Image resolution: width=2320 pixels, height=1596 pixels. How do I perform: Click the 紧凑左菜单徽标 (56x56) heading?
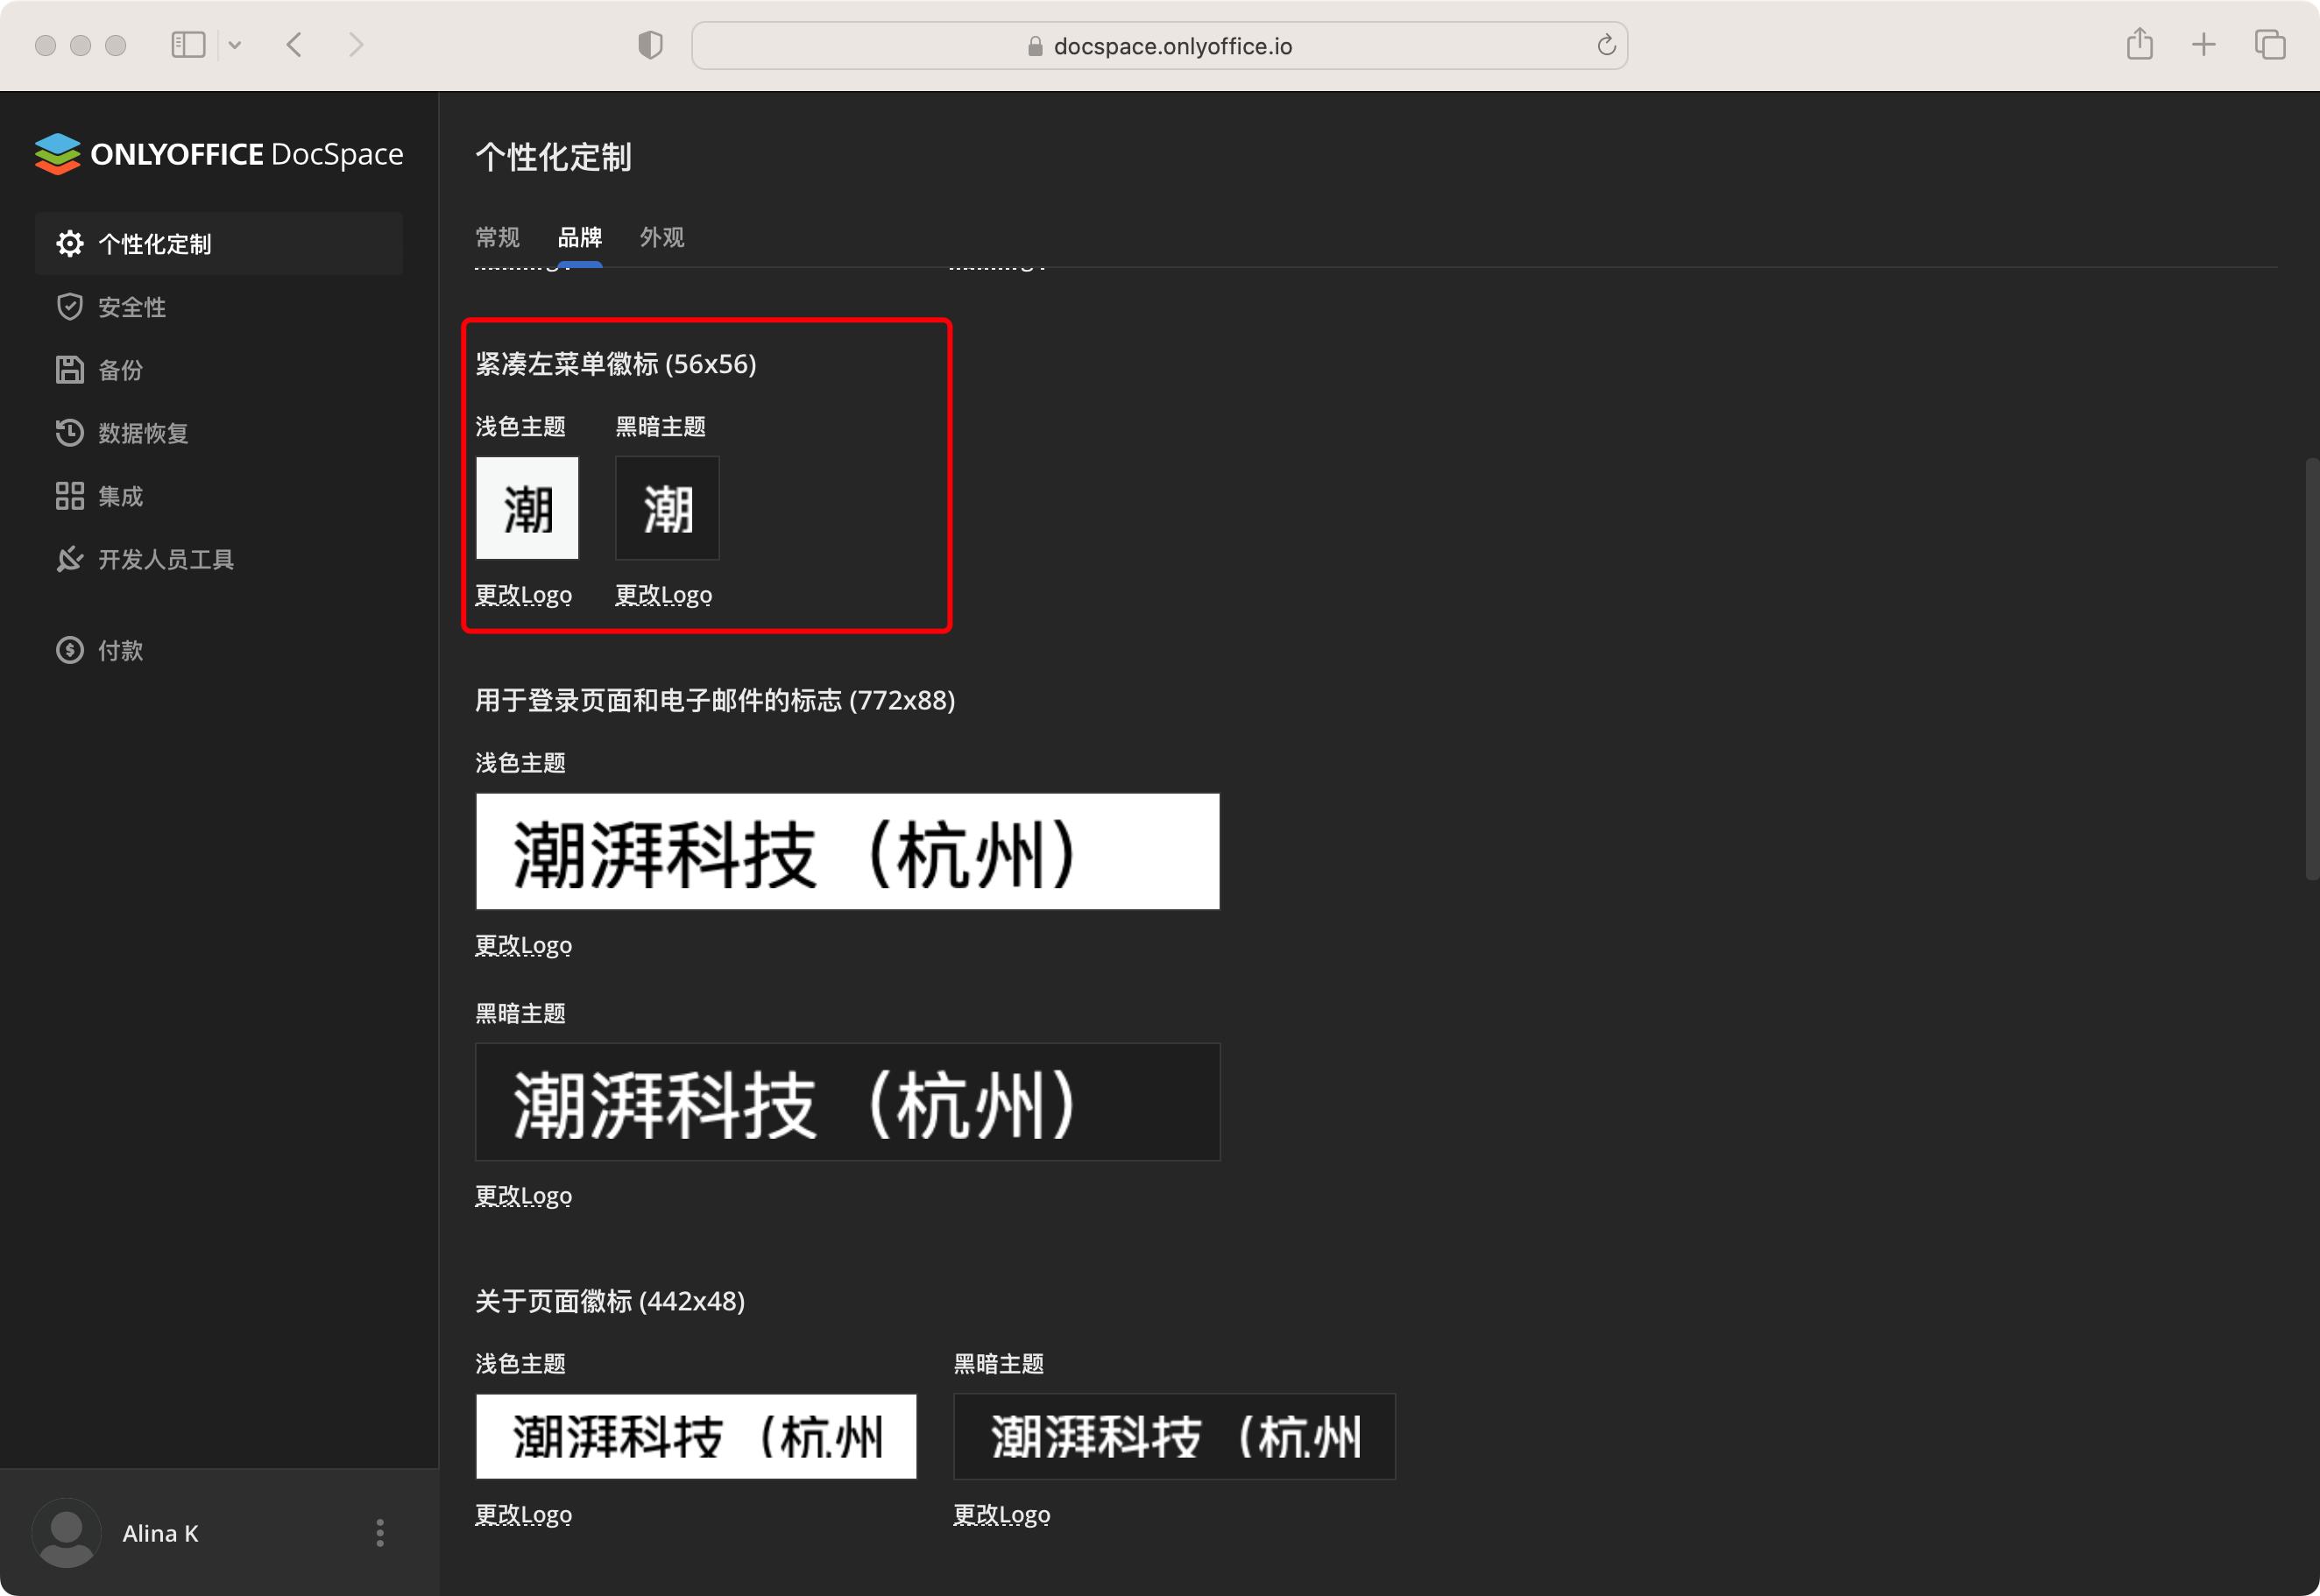[616, 364]
